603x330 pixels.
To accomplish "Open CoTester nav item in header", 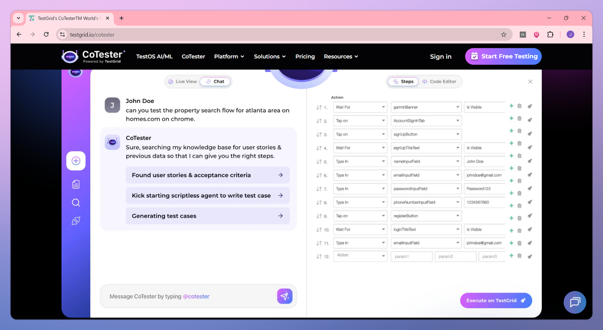I will [193, 56].
